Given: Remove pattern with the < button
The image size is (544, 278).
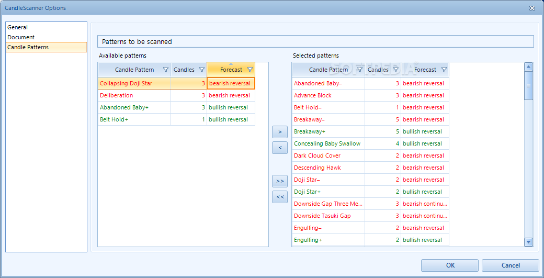Looking at the screenshot, I should tap(280, 148).
